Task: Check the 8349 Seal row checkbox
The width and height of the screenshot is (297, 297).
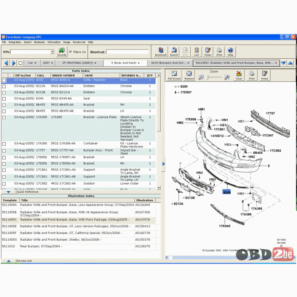Action: pos(4,99)
